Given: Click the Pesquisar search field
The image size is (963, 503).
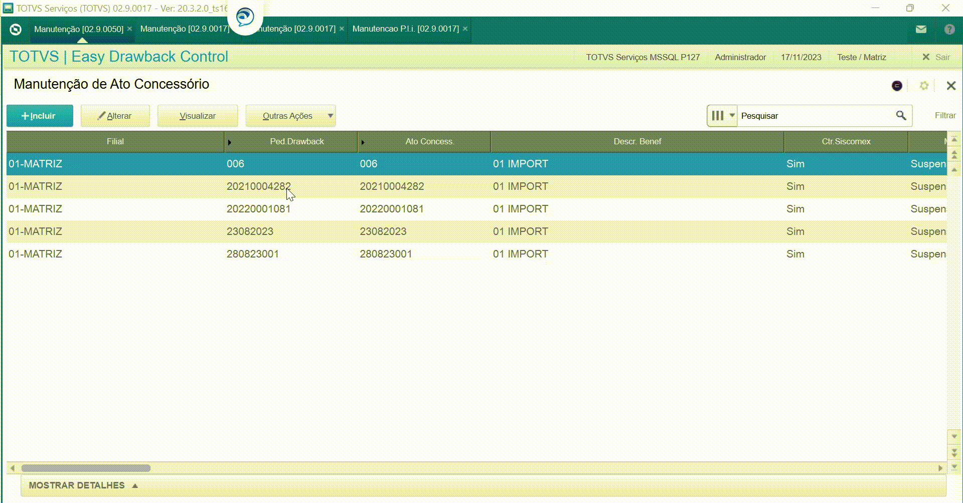Looking at the screenshot, I should coord(815,116).
